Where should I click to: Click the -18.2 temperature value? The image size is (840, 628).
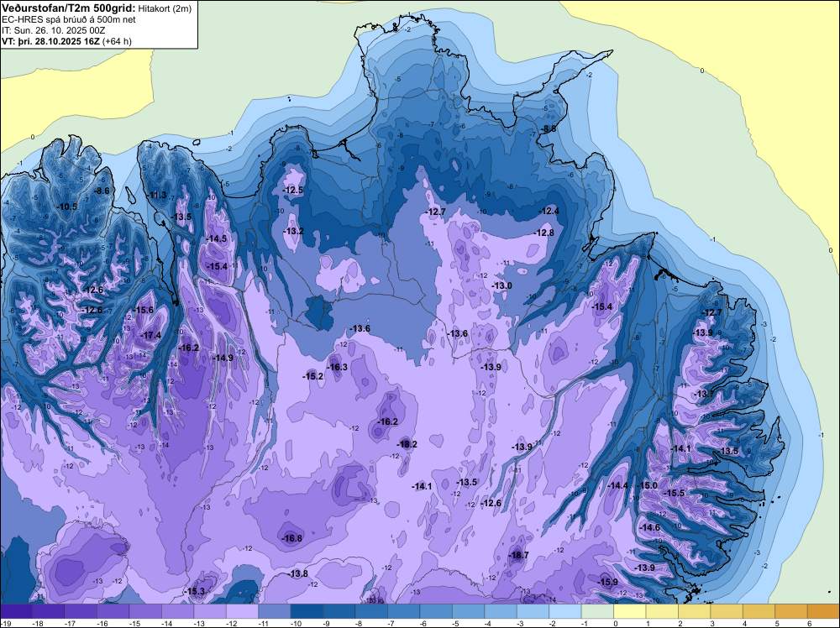click(407, 444)
